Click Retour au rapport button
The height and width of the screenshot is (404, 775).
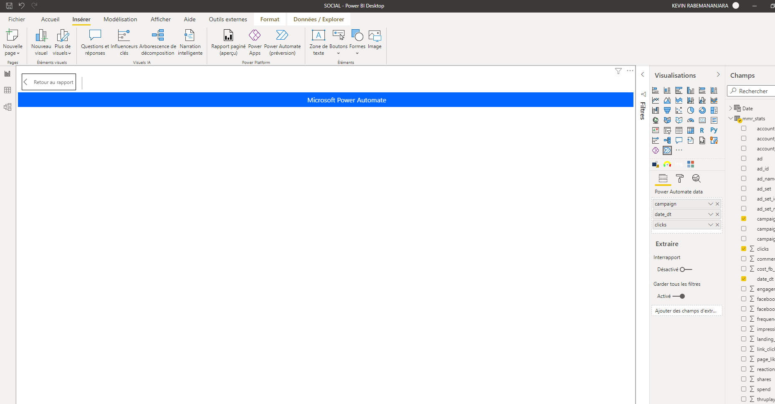[49, 82]
